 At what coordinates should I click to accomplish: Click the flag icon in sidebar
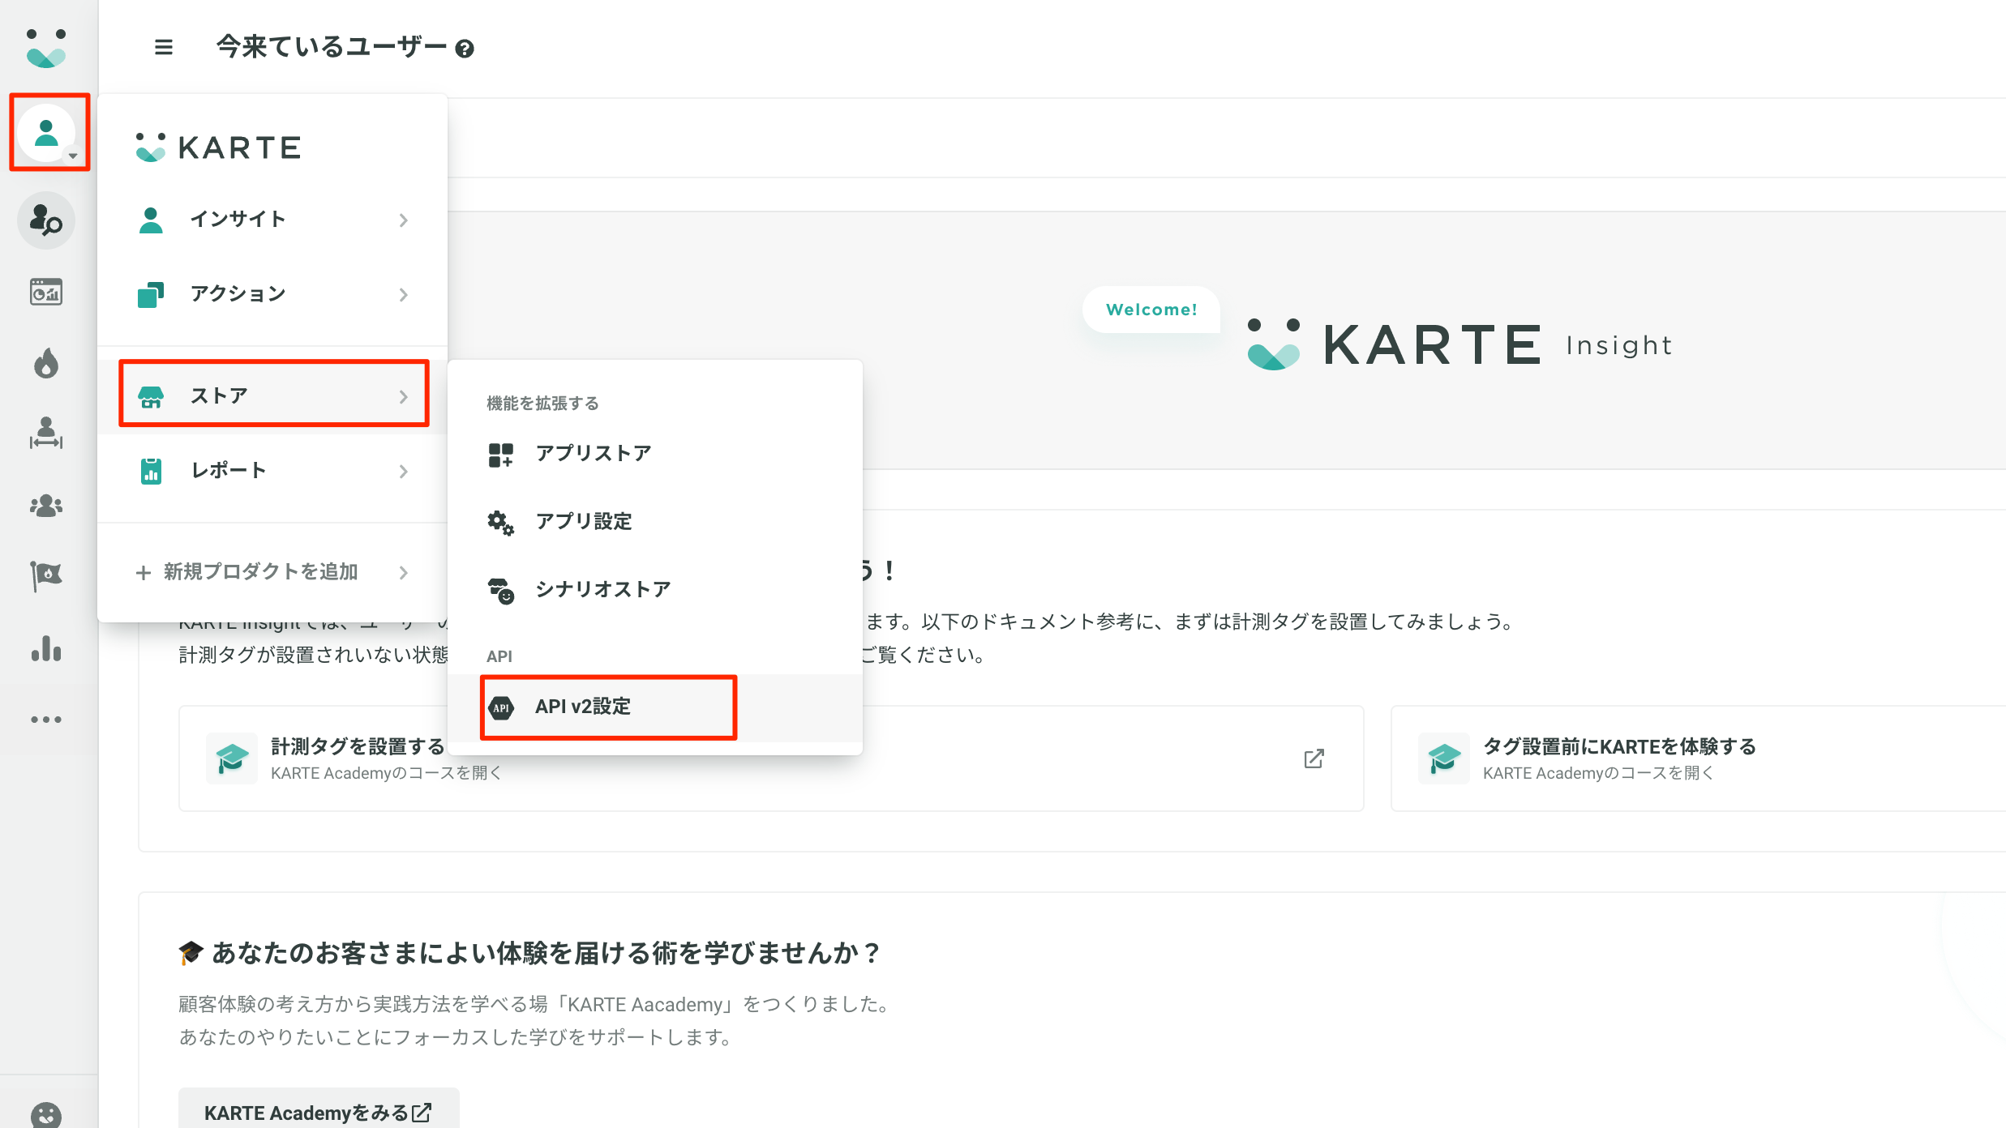[46, 576]
